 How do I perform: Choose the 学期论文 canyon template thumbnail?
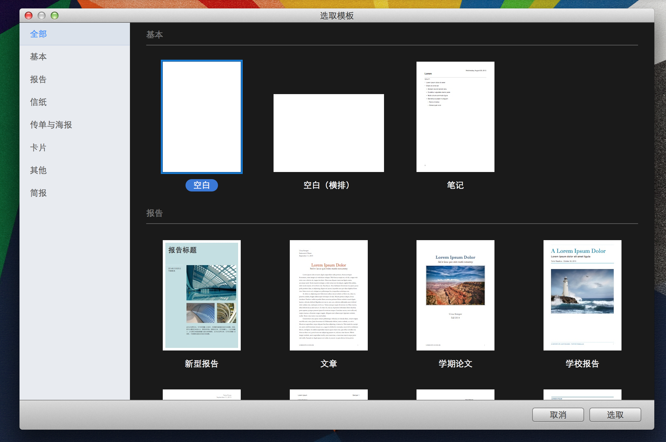coord(455,295)
